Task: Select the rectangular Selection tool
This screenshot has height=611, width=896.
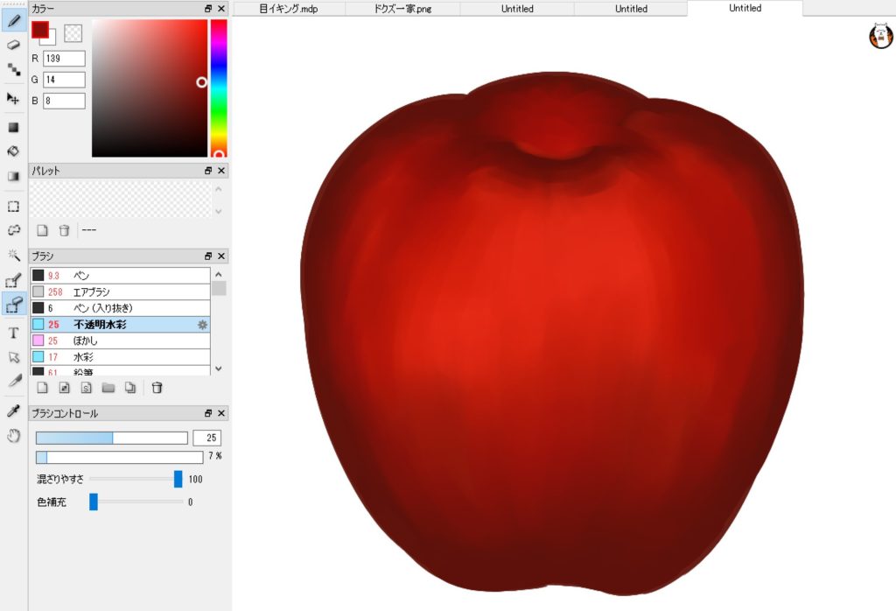Action: pyautogui.click(x=13, y=207)
